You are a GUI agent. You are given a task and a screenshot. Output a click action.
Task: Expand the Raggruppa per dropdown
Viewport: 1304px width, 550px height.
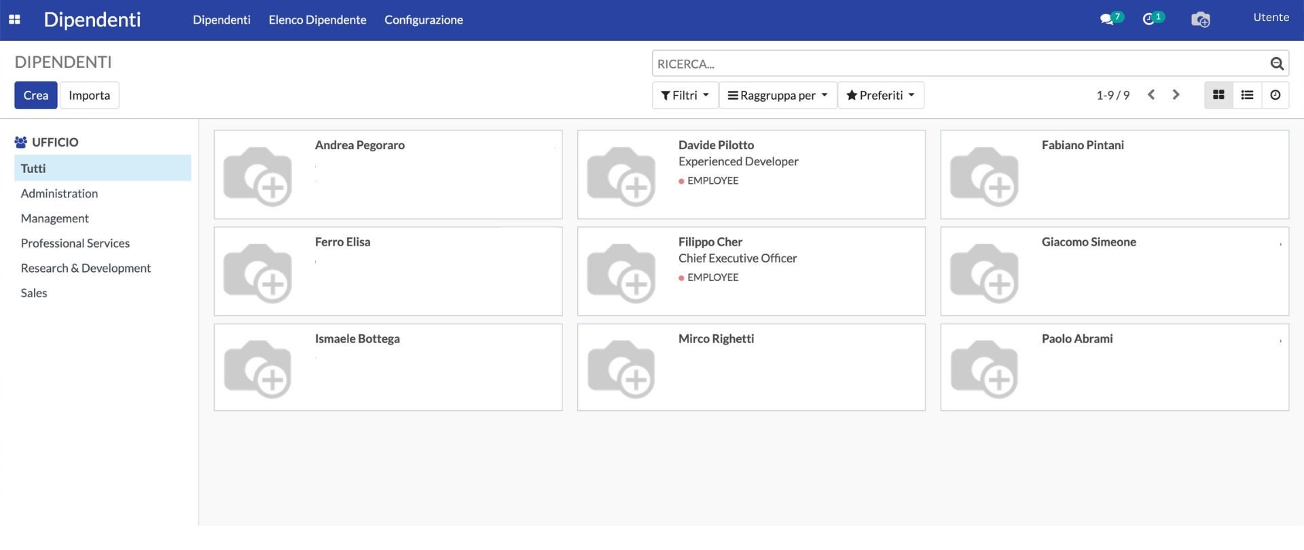[778, 95]
